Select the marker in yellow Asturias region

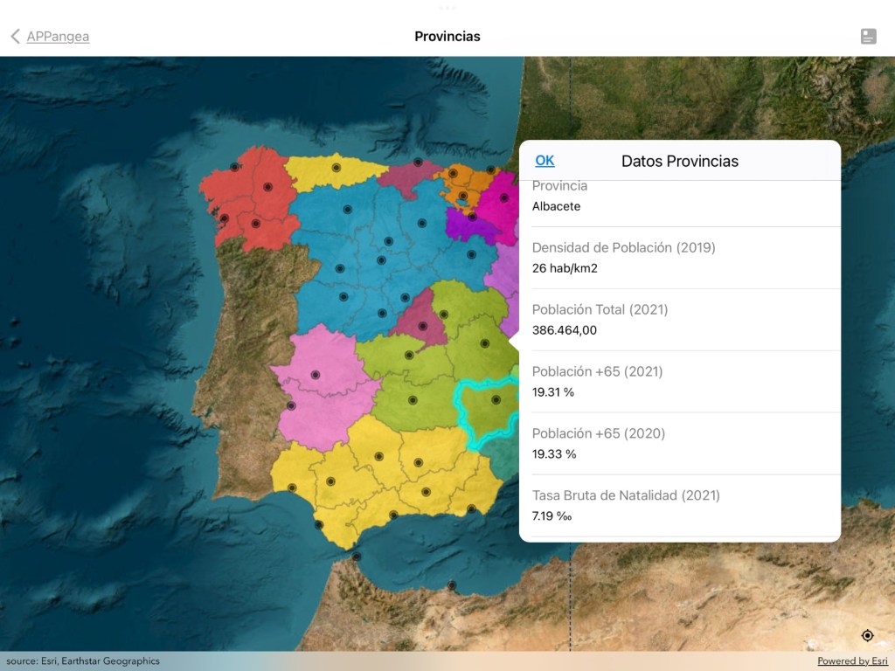tap(336, 167)
